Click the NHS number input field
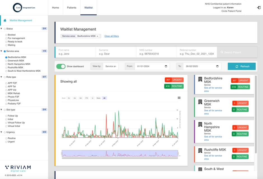This screenshot has height=179, width=263. 156,54
